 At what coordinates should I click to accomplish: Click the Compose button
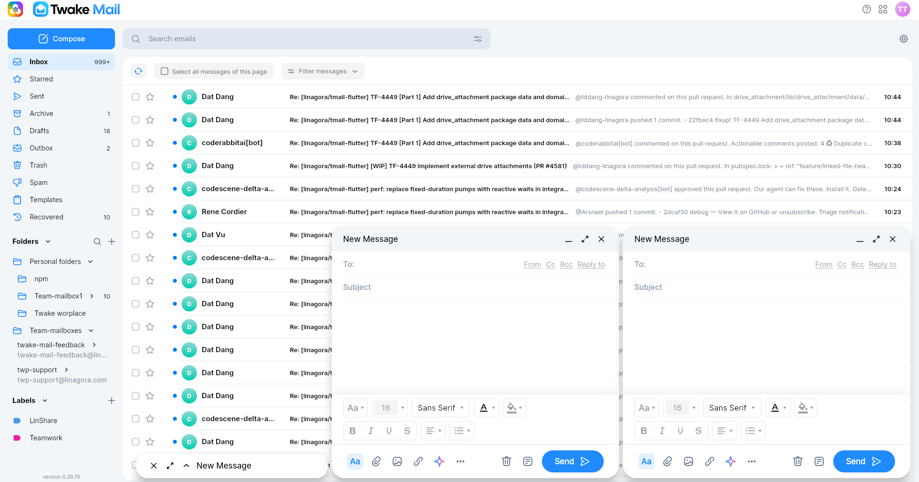[x=61, y=39]
